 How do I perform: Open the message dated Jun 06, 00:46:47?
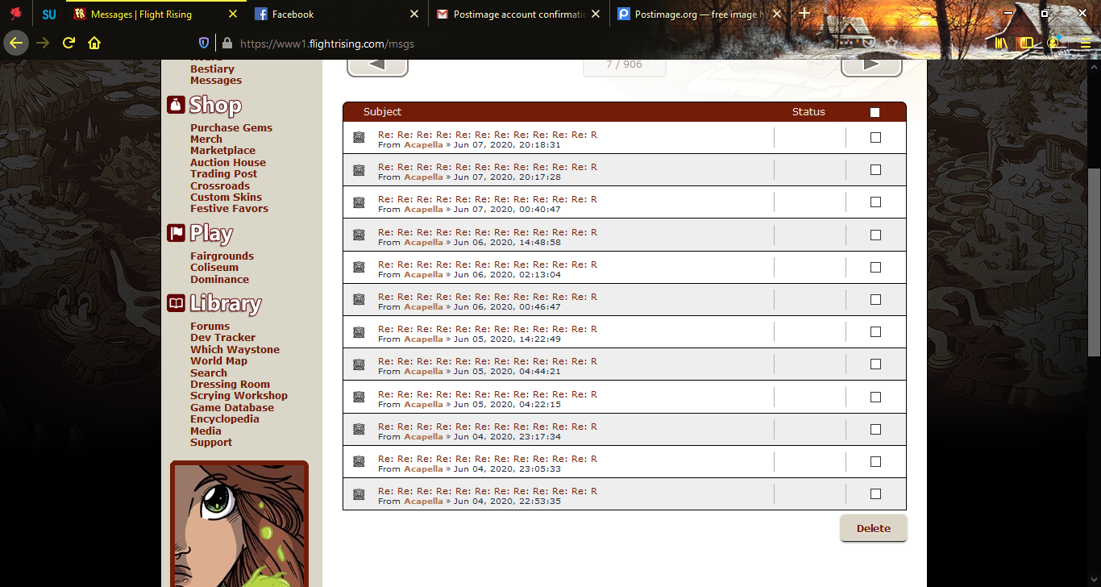(488, 297)
